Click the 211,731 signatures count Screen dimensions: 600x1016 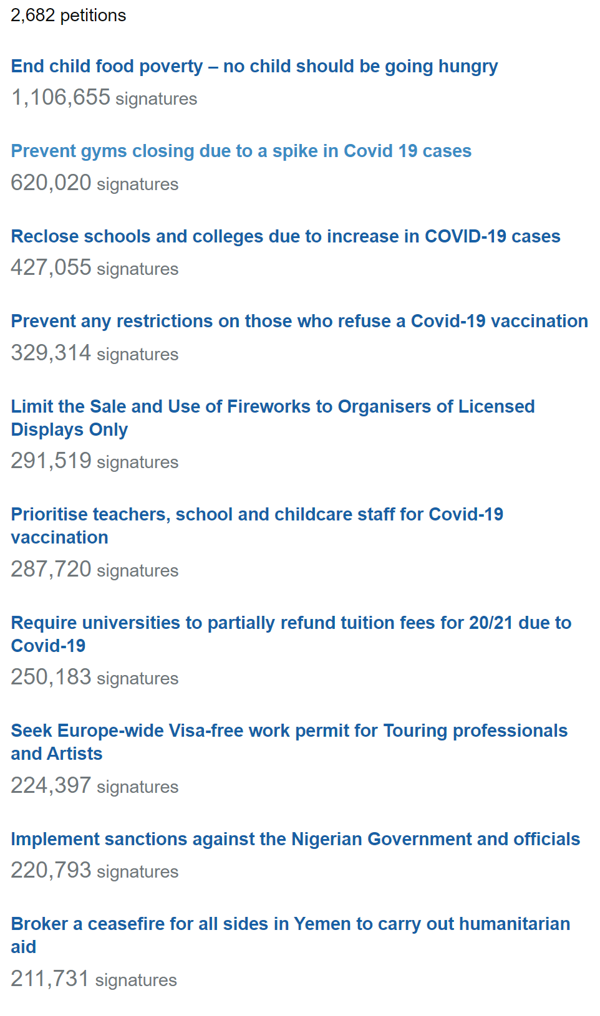(94, 980)
